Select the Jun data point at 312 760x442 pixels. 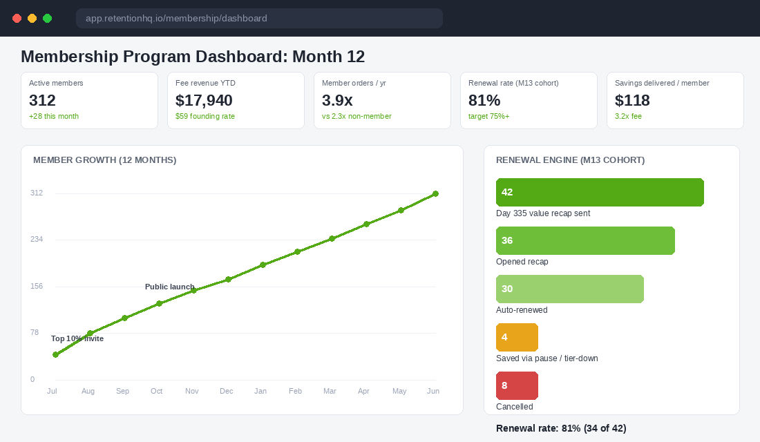tap(436, 194)
